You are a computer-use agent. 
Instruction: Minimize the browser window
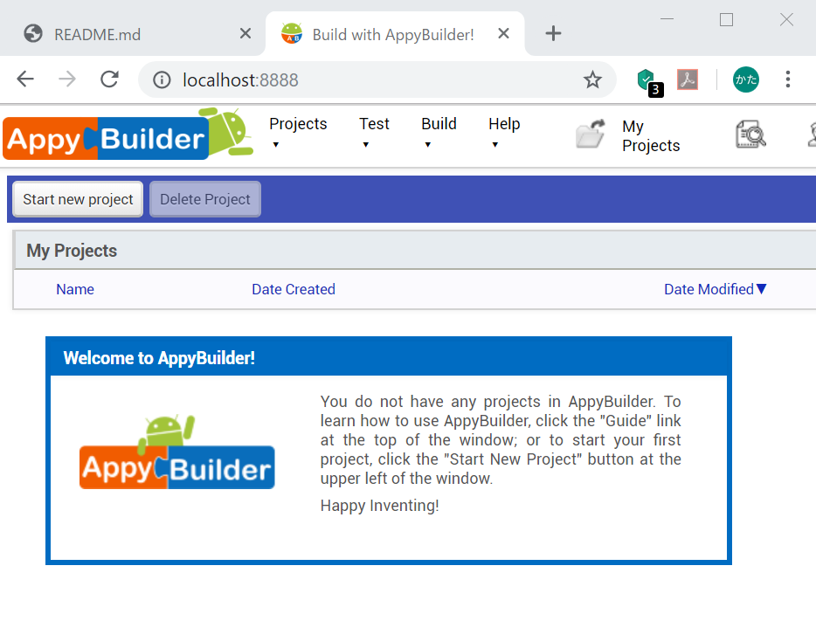tap(667, 19)
